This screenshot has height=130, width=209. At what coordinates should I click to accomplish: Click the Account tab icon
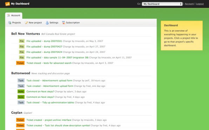9,15
